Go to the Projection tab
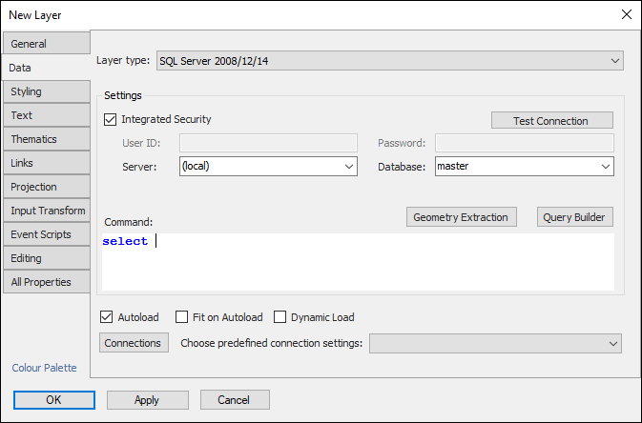This screenshot has width=642, height=423. tap(46, 187)
